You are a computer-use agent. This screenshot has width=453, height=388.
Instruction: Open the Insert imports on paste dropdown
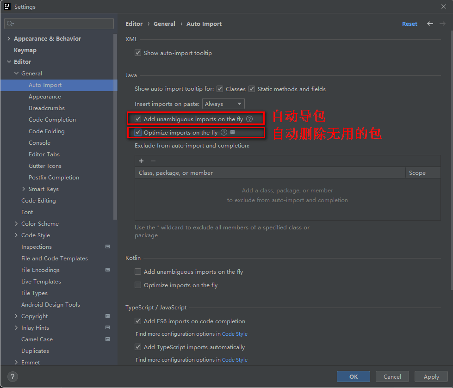click(223, 104)
